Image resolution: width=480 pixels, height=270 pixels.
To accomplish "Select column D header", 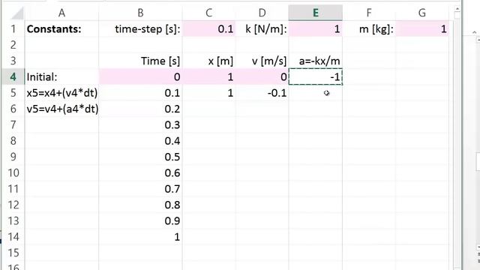I will coord(262,13).
